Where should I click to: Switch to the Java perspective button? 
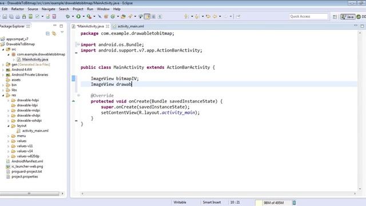coord(348,17)
